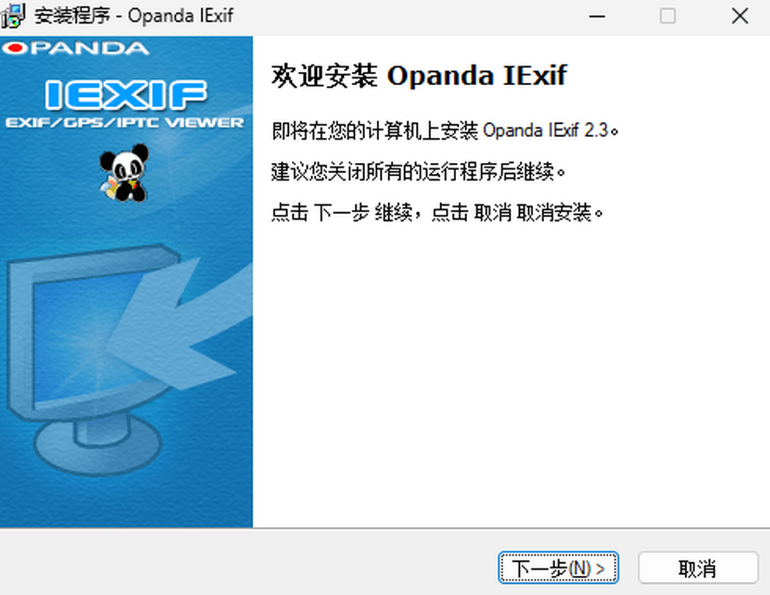770x595 pixels.
Task: Minimize the installer window
Action: [597, 16]
